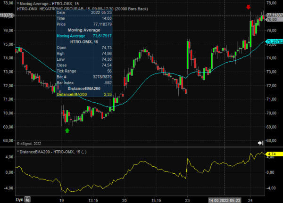Click the HEXATRONIC GROUP AB symbol title line
This screenshot has height=203, width=283.
(83, 9)
